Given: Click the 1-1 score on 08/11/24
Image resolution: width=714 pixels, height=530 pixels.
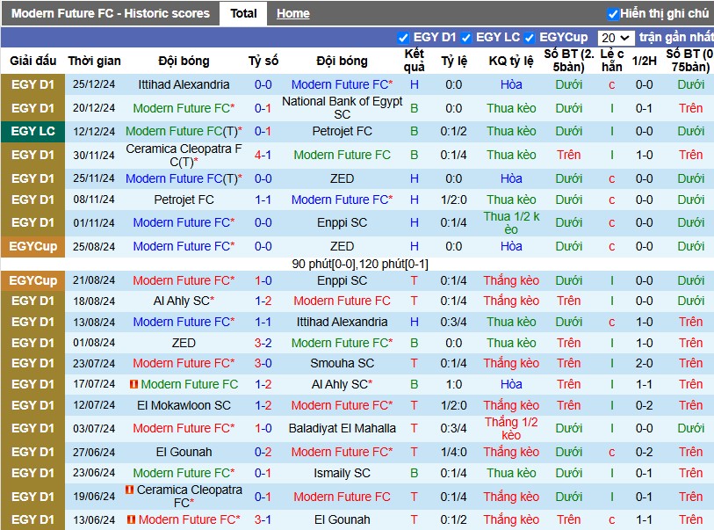Looking at the screenshot, I should click(x=263, y=200).
